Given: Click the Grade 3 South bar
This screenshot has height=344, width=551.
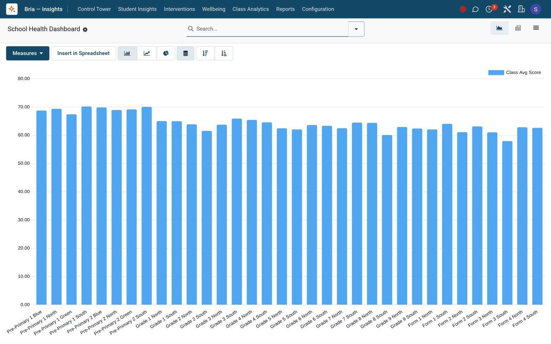Looking at the screenshot, I should [x=237, y=212].
